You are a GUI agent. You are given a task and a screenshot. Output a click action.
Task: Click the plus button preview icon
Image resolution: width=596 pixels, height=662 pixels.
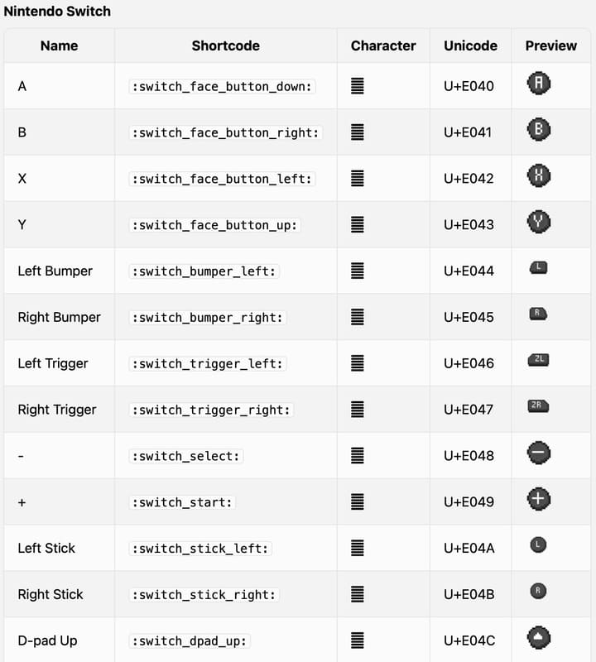pos(538,500)
